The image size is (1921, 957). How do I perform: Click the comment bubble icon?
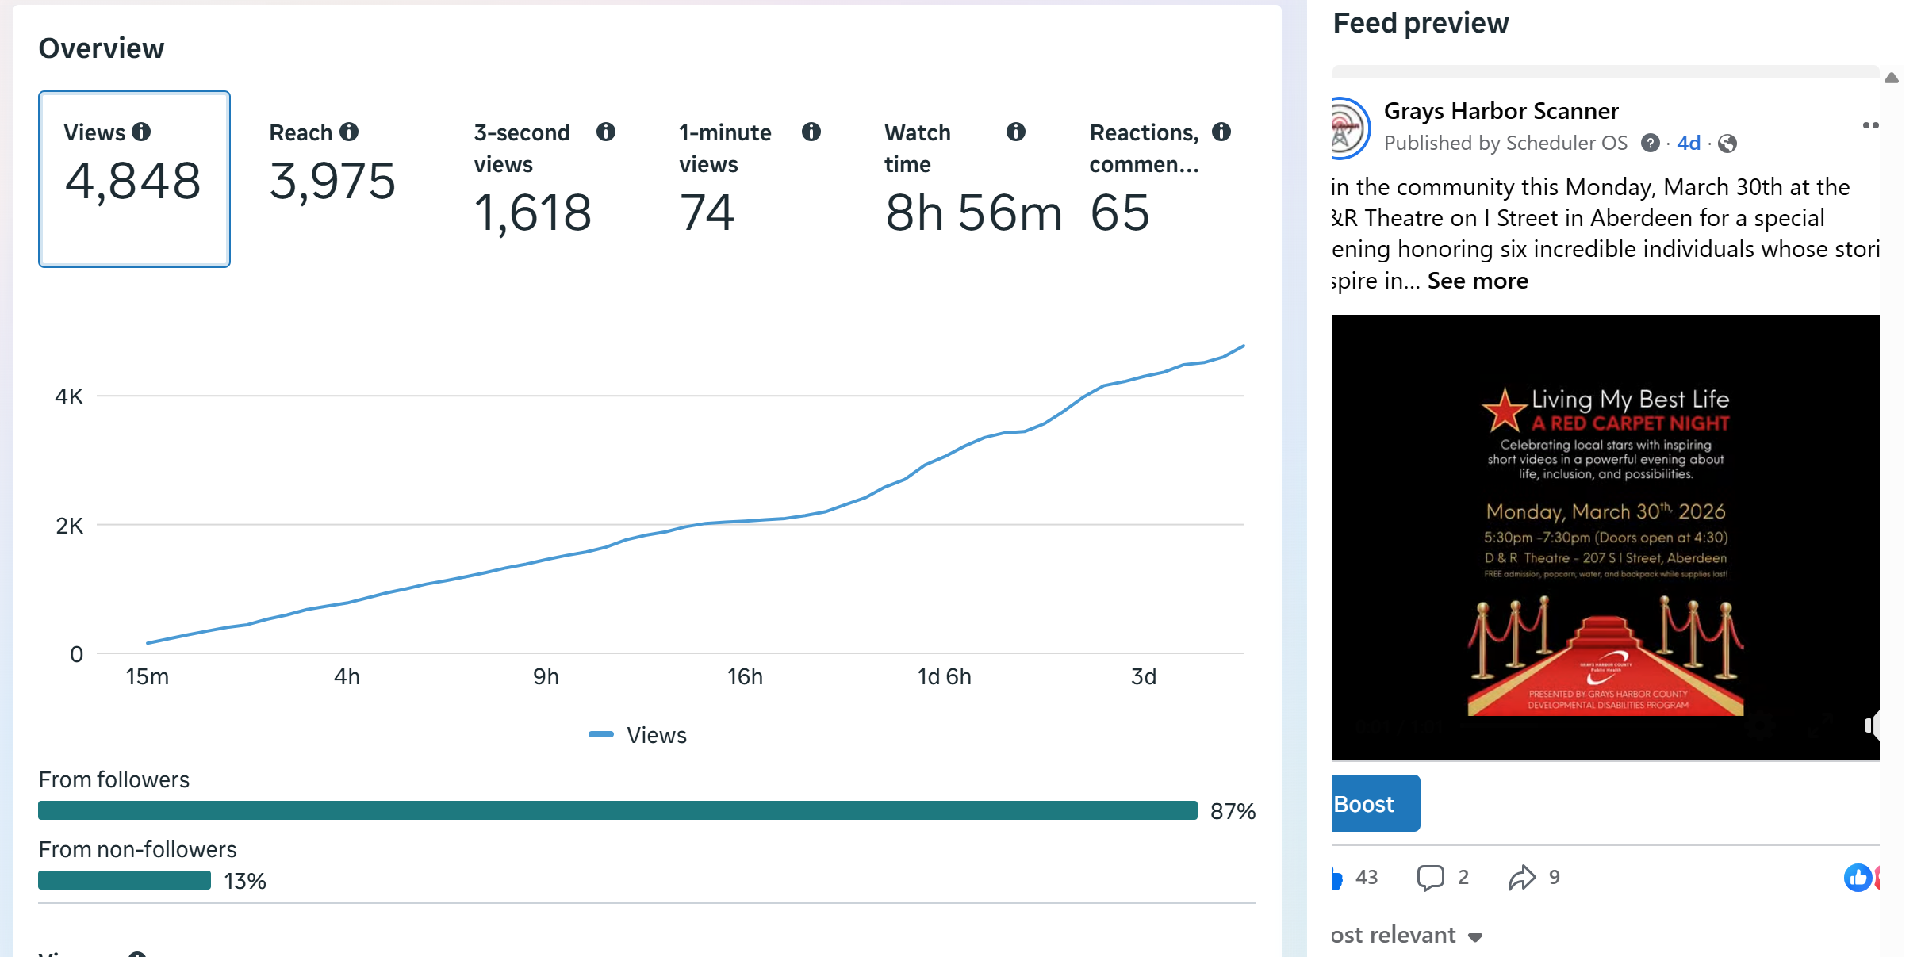pyautogui.click(x=1430, y=877)
